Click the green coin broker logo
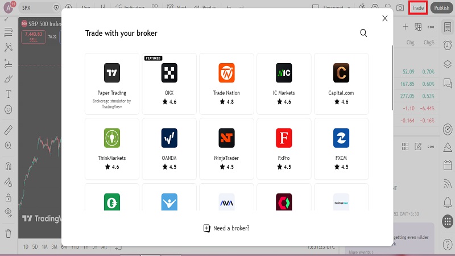This screenshot has height=256, width=455. [x=111, y=202]
